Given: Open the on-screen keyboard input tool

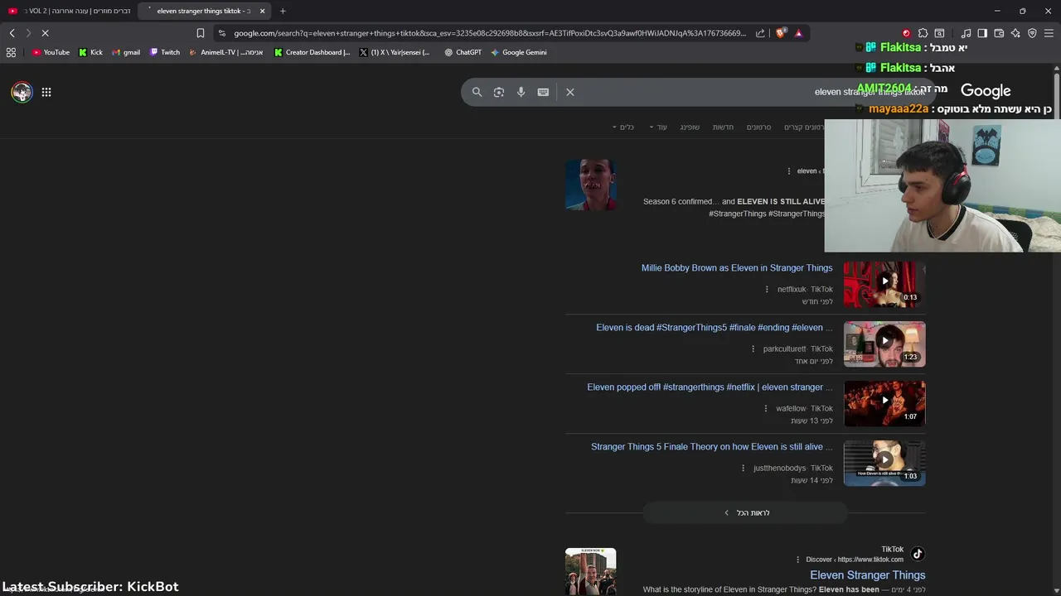Looking at the screenshot, I should coord(543,92).
